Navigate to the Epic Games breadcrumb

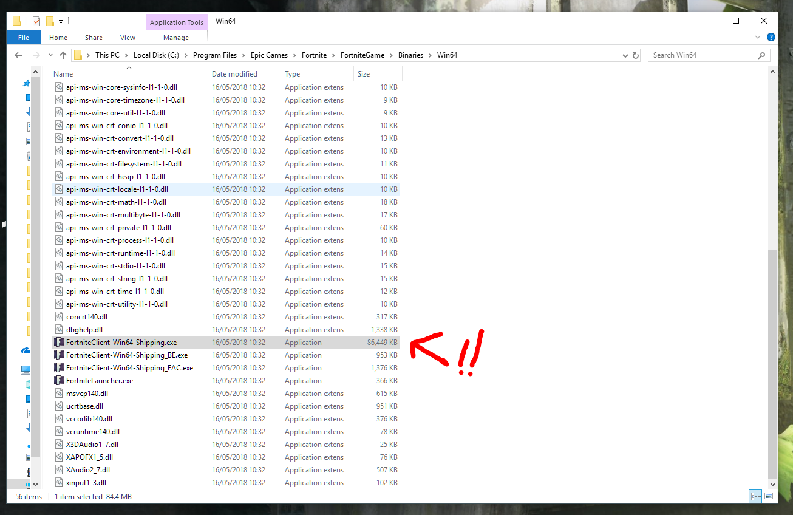click(x=269, y=55)
